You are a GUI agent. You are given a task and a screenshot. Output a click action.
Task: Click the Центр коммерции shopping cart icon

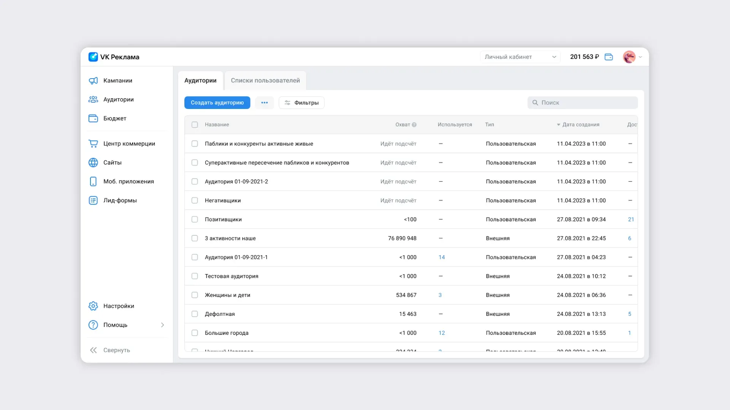[x=93, y=143]
